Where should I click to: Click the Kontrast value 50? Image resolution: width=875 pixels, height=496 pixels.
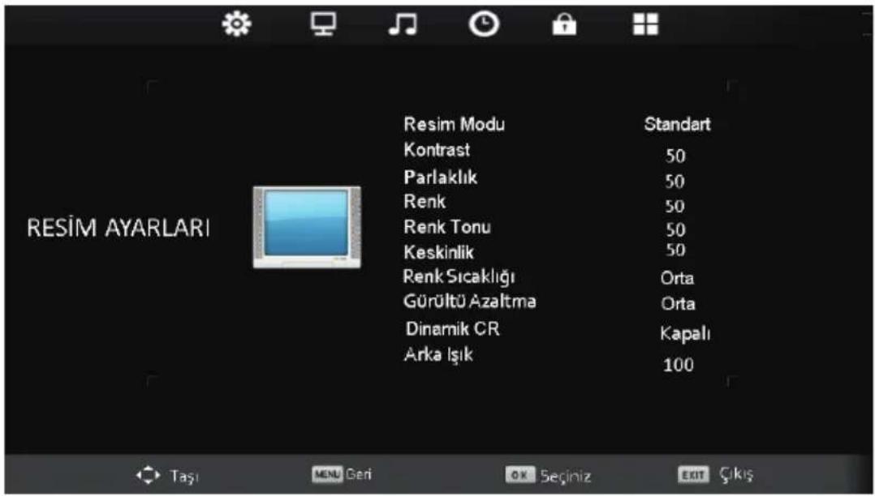point(675,156)
